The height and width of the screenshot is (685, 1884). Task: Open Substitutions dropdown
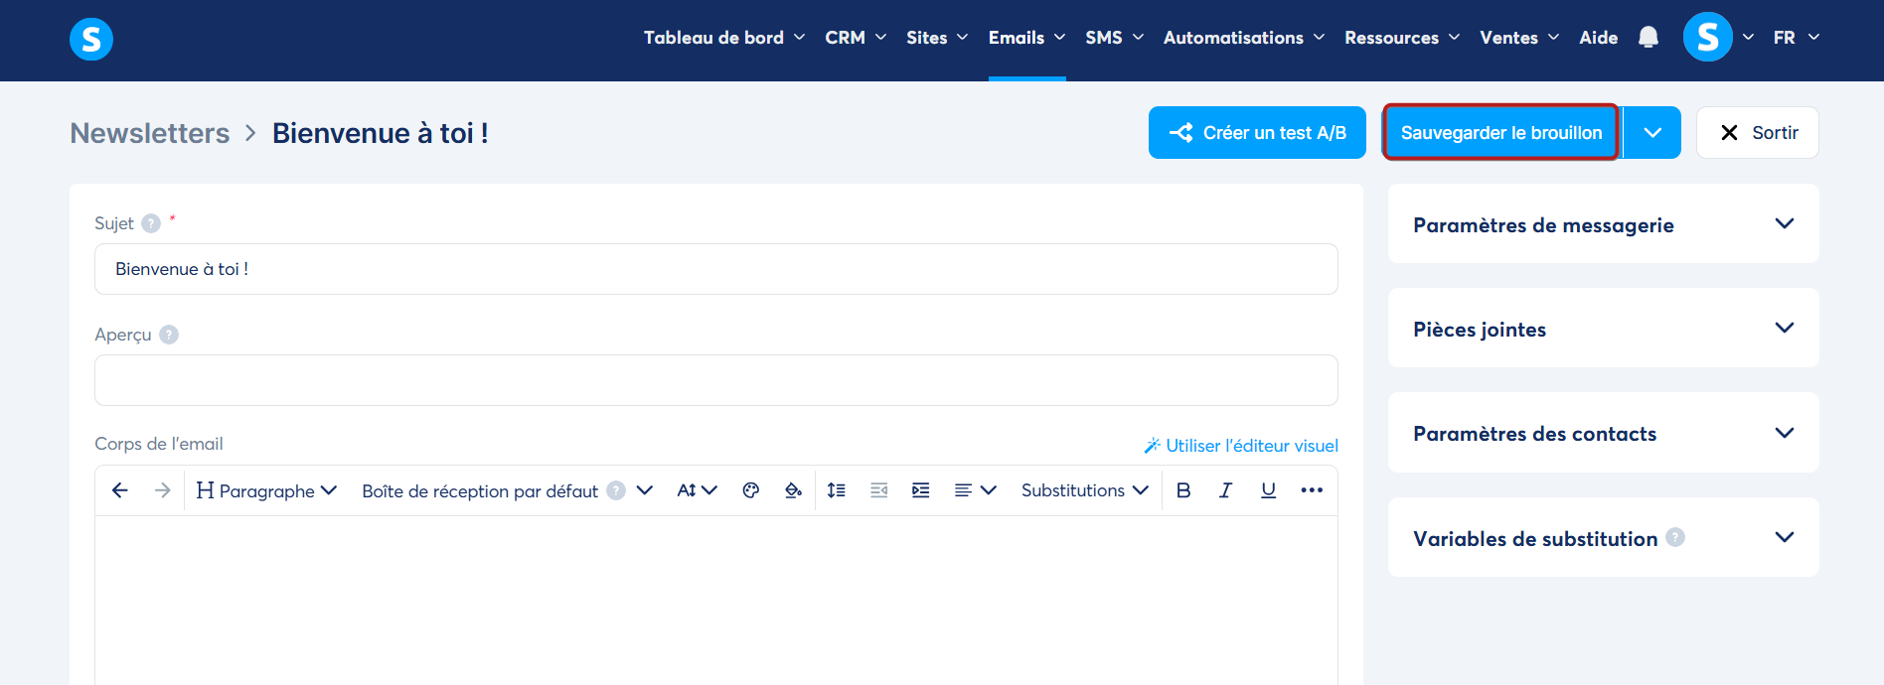pos(1084,490)
